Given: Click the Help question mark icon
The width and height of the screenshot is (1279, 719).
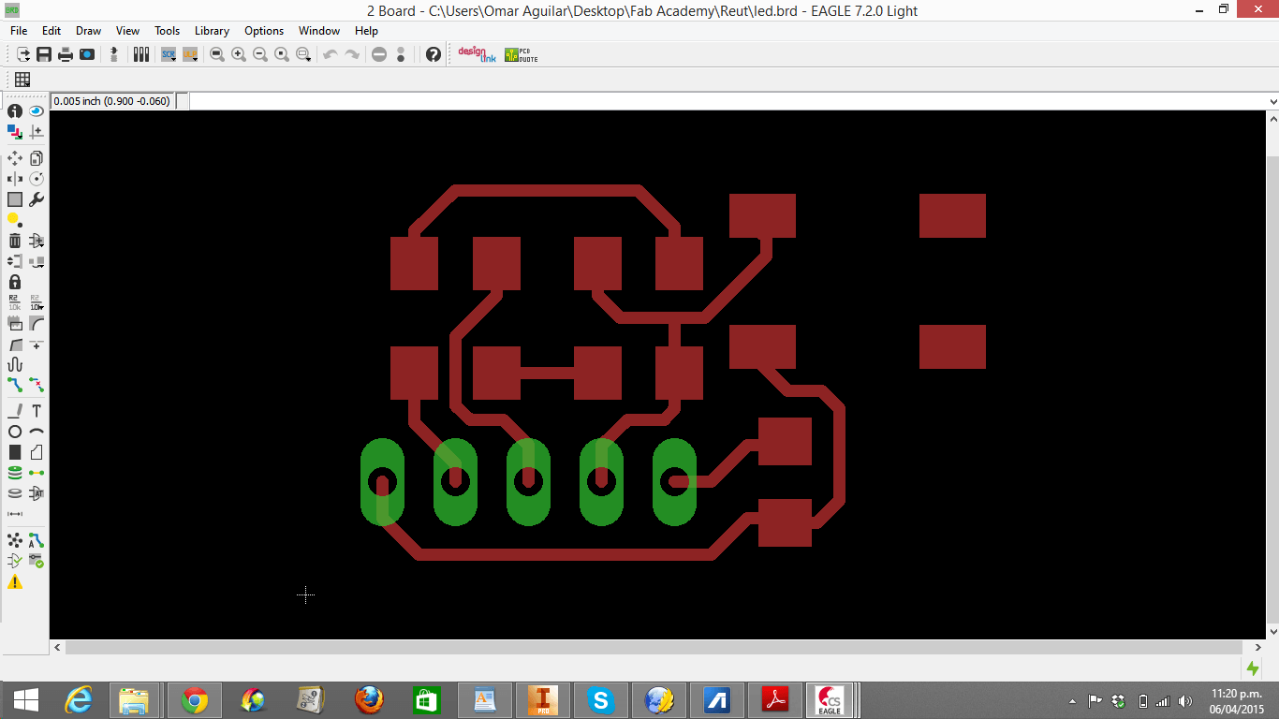Looking at the screenshot, I should [x=433, y=55].
